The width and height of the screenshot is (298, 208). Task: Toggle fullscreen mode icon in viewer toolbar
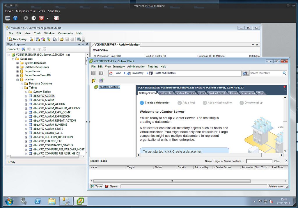point(56,18)
